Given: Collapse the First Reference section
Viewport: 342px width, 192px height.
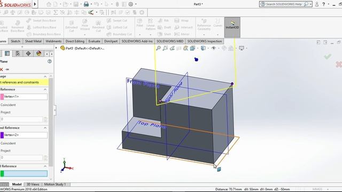Looking at the screenshot, I should click(x=45, y=90).
